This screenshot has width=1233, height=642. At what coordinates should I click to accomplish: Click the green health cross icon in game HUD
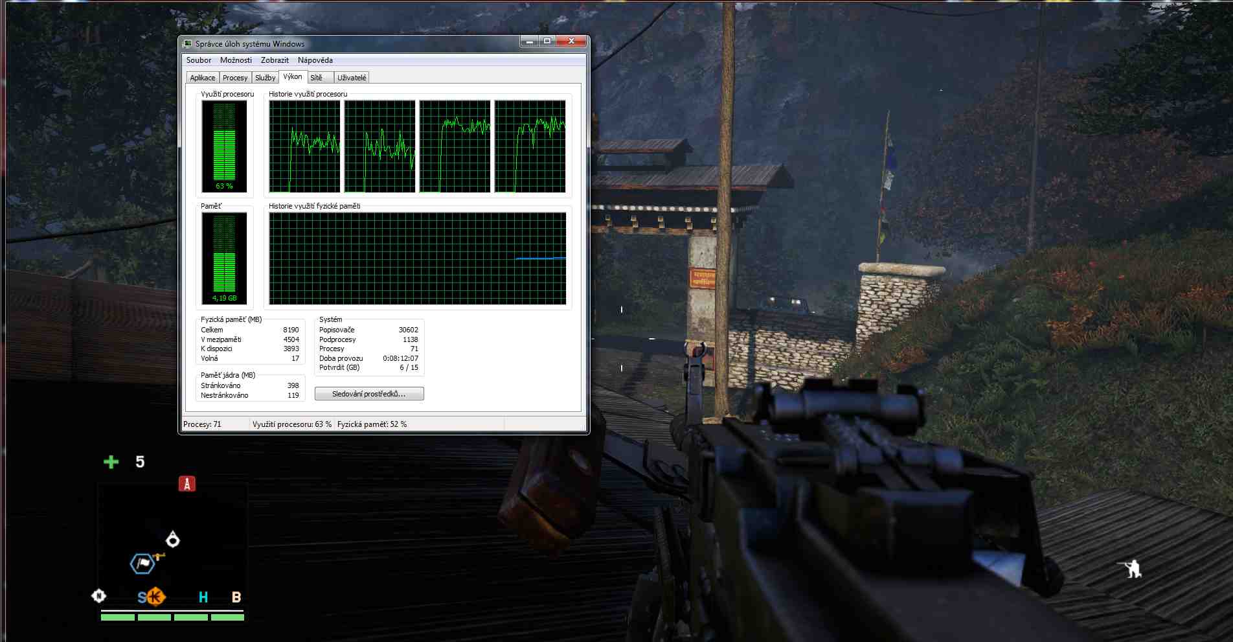point(111,462)
